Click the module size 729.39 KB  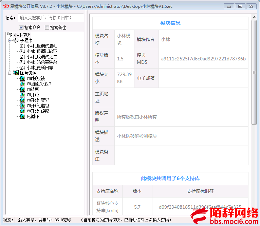124,78
